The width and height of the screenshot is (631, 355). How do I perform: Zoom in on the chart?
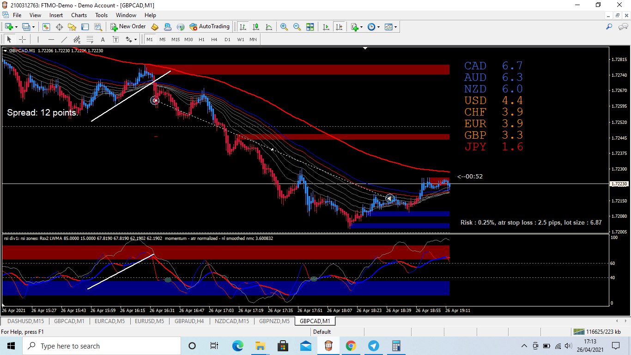click(284, 27)
